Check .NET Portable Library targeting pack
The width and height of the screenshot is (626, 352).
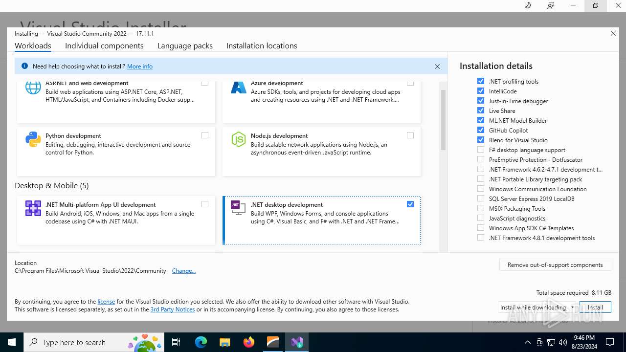coord(481,179)
